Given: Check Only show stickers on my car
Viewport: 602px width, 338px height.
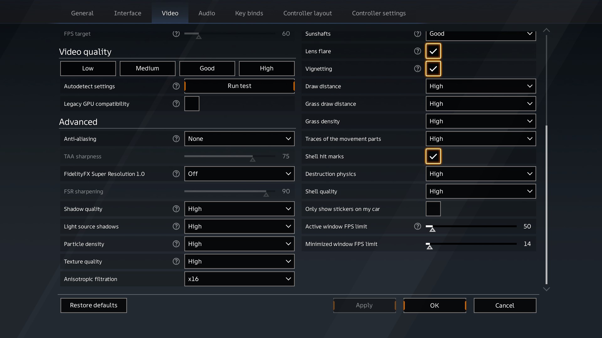Looking at the screenshot, I should click(433, 209).
